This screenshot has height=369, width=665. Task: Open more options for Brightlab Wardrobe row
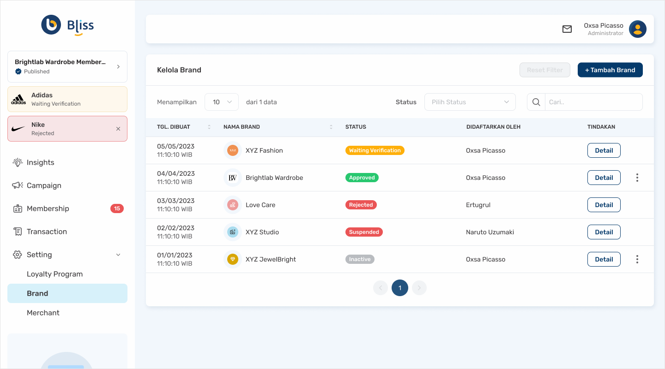pyautogui.click(x=637, y=178)
